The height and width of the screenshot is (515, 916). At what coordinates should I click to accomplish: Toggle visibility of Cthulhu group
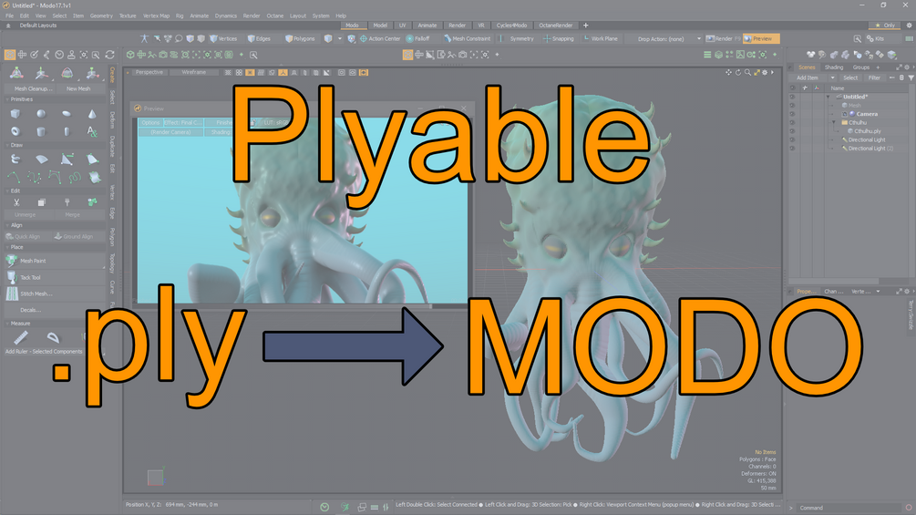tap(793, 123)
